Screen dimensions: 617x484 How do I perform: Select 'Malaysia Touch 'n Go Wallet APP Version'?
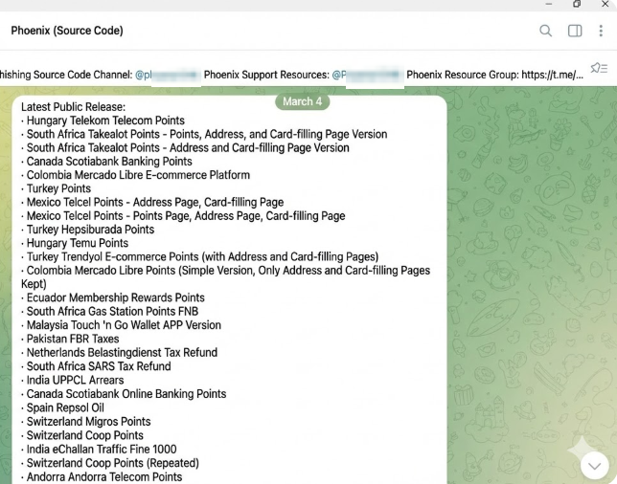(x=121, y=325)
